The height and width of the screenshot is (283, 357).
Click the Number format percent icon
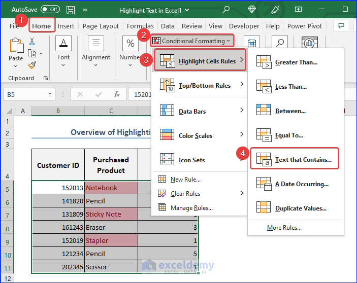[131, 44]
